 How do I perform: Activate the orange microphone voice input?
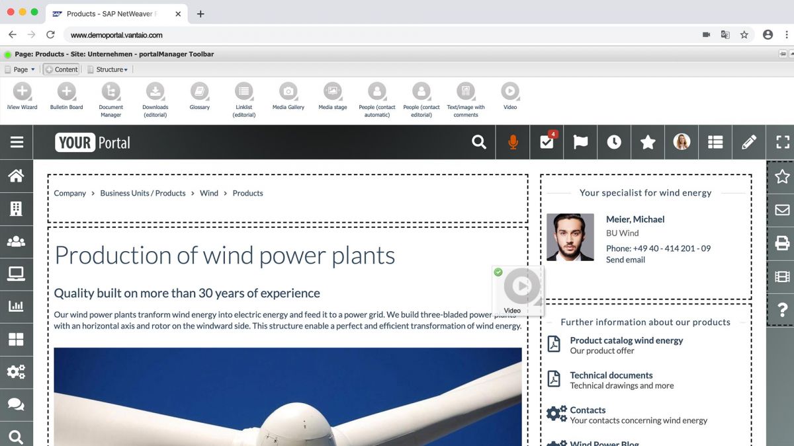point(513,142)
